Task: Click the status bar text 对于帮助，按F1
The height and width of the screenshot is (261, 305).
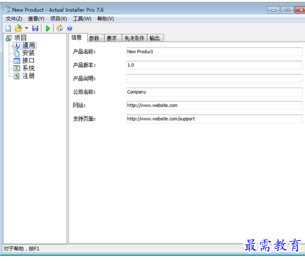Action: click(x=21, y=249)
